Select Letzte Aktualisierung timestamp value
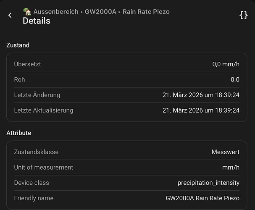Image resolution: width=255 pixels, height=210 pixels. 201,110
